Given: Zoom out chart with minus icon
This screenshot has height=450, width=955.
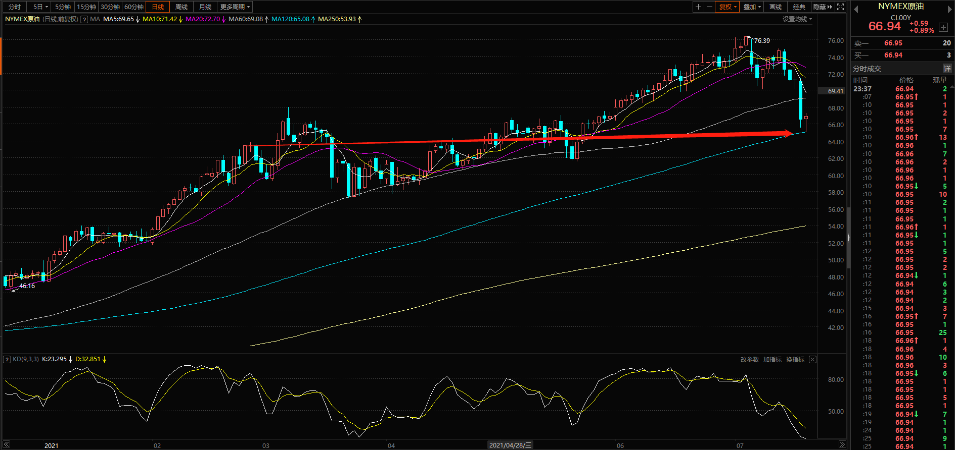Looking at the screenshot, I should click(x=709, y=7).
